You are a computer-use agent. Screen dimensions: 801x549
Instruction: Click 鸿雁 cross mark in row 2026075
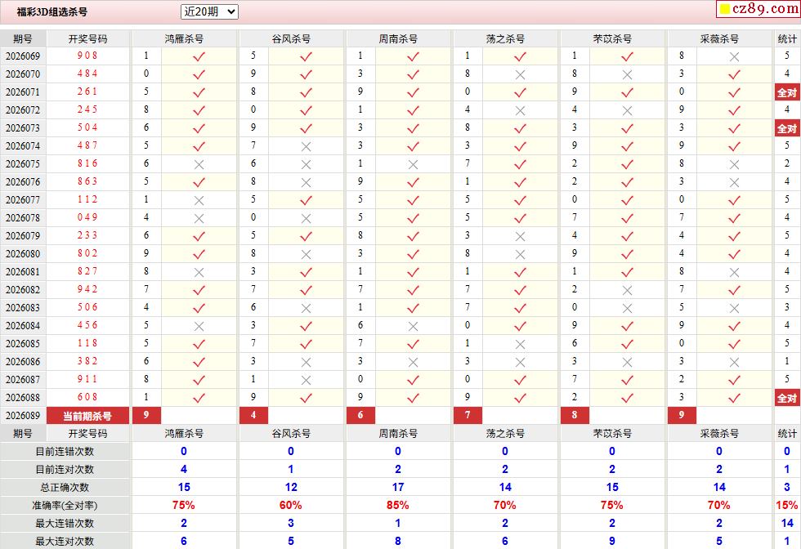click(x=199, y=165)
